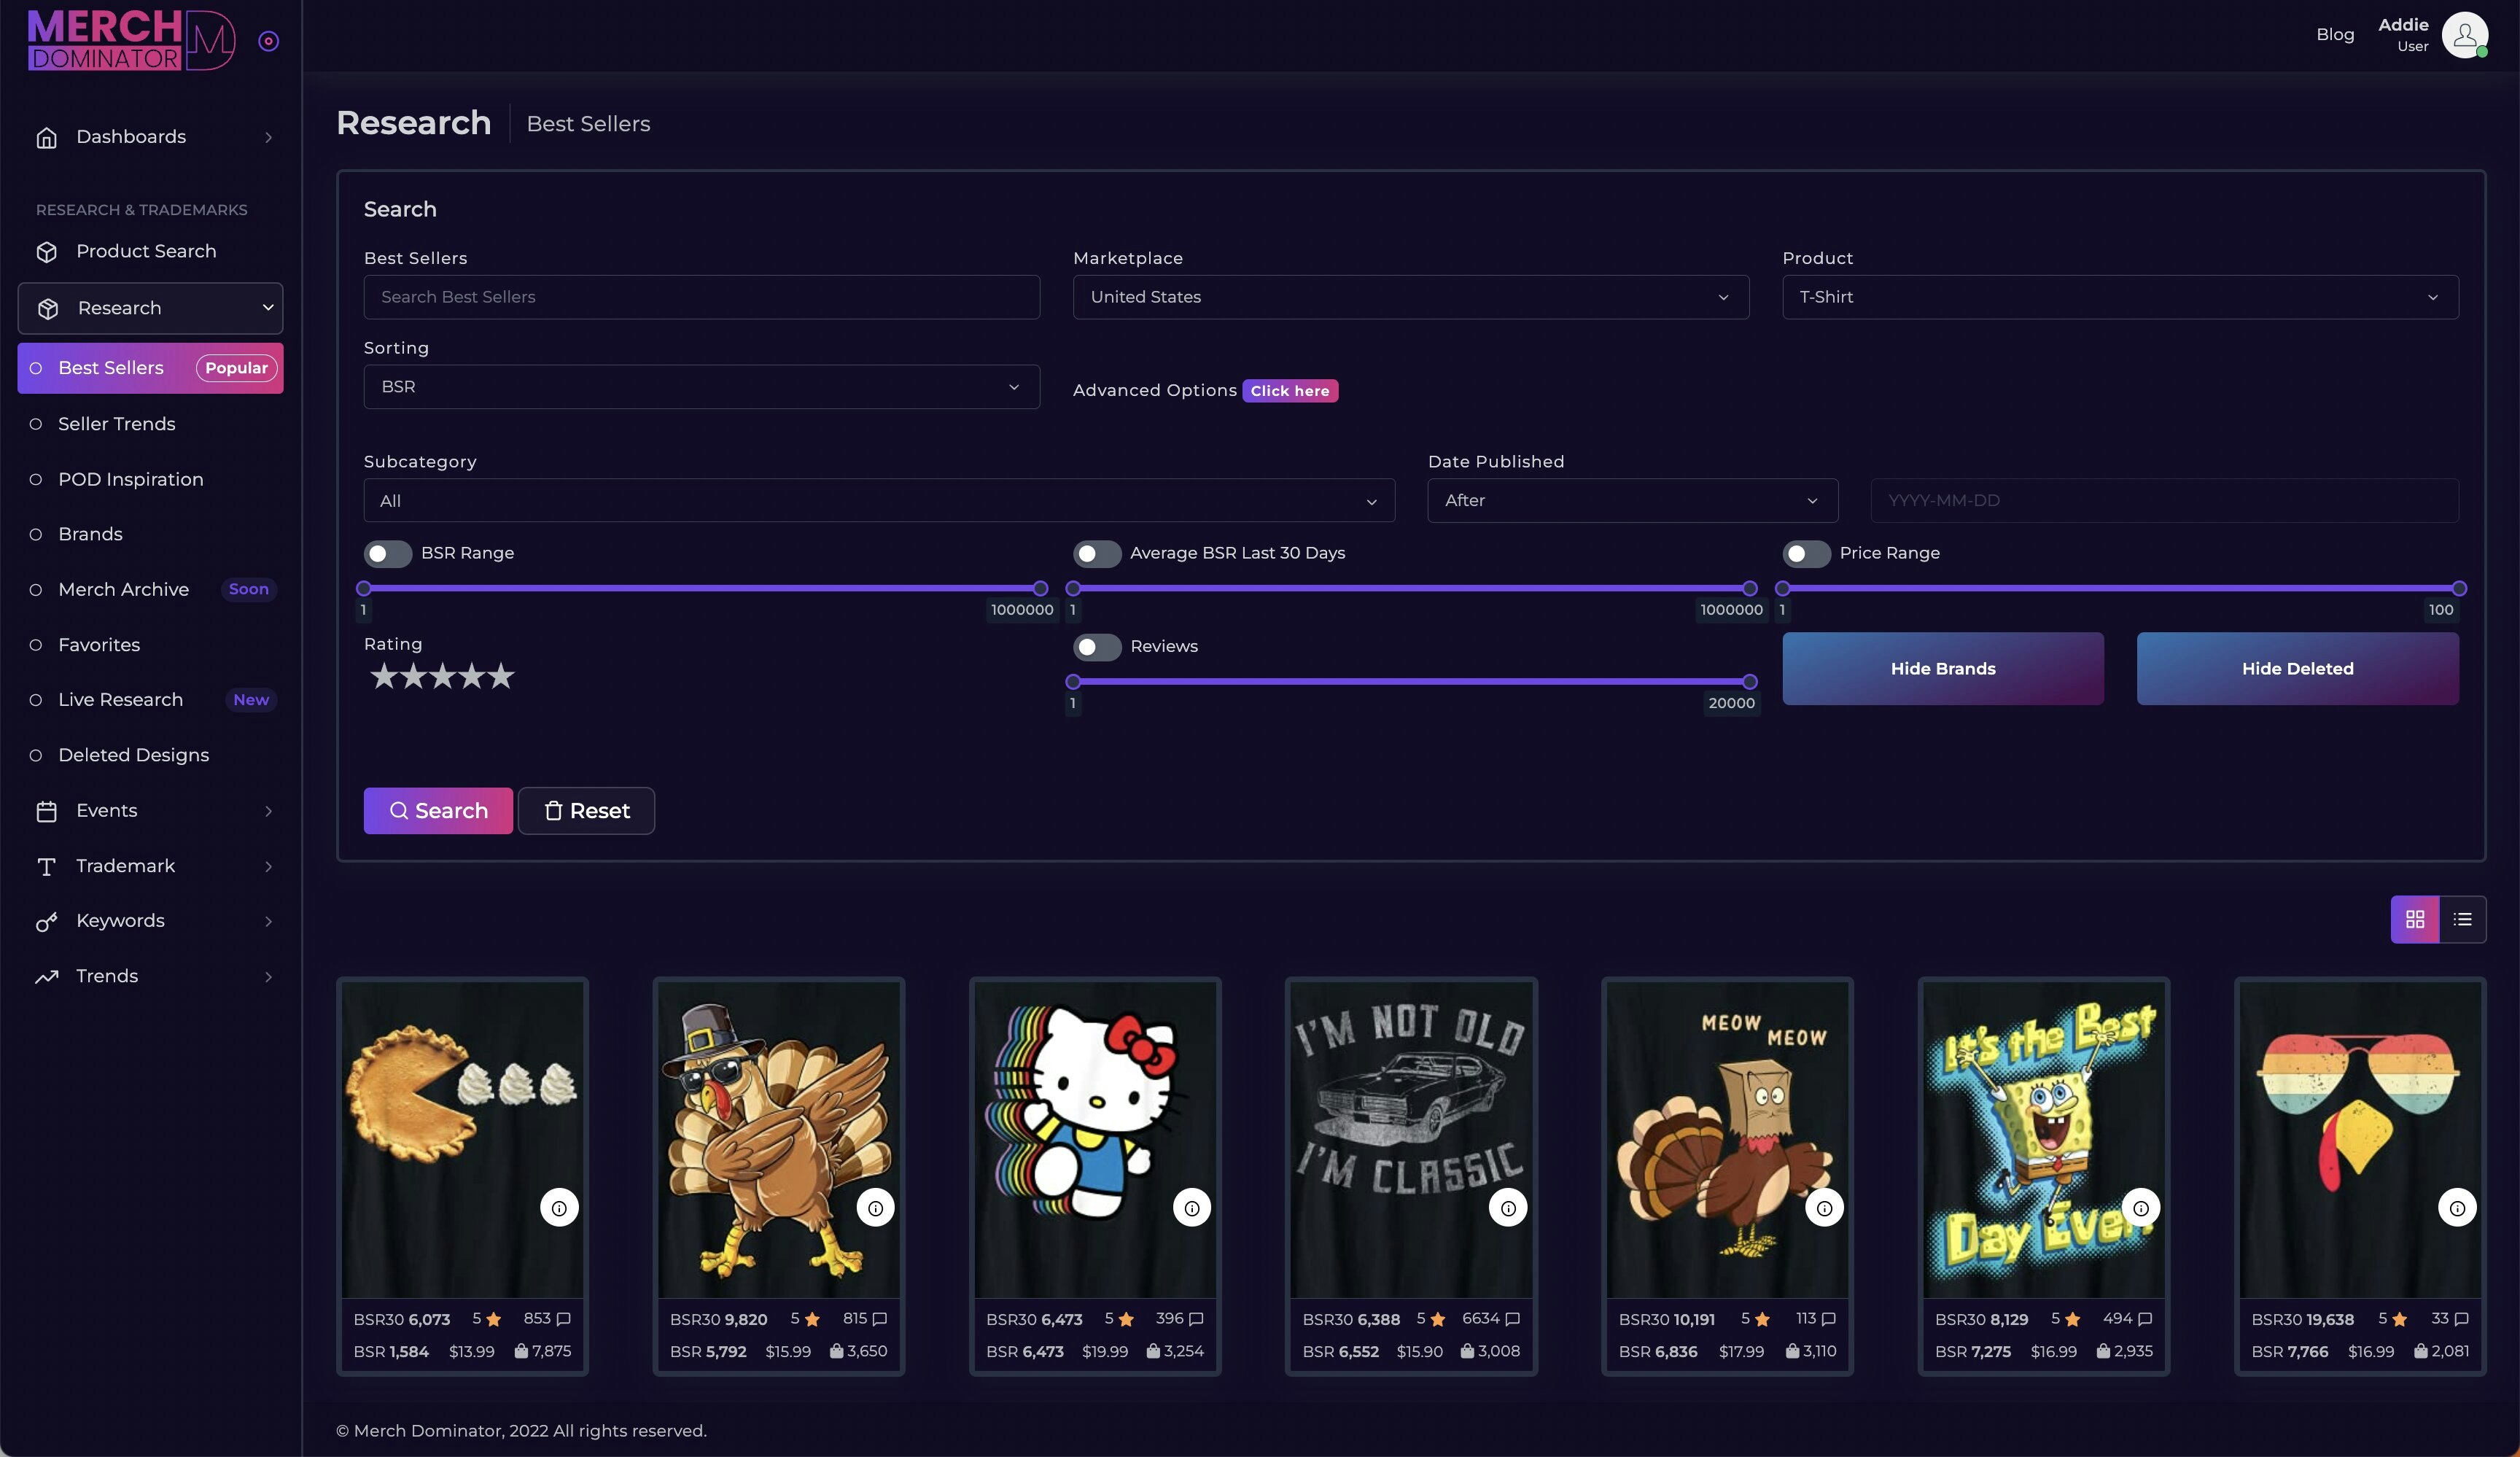
Task: Open info icon on dabbing turkey shirt
Action: (x=875, y=1208)
